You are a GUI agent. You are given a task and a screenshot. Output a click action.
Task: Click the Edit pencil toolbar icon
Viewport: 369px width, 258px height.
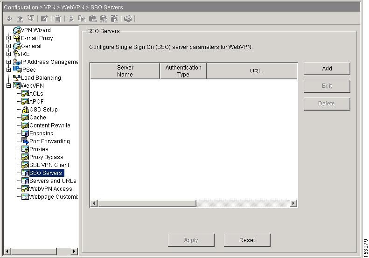(44, 19)
